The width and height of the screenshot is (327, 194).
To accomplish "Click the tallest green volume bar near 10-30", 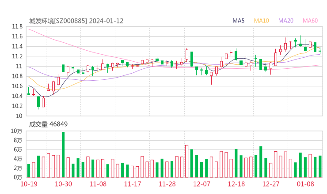I will [63, 155].
